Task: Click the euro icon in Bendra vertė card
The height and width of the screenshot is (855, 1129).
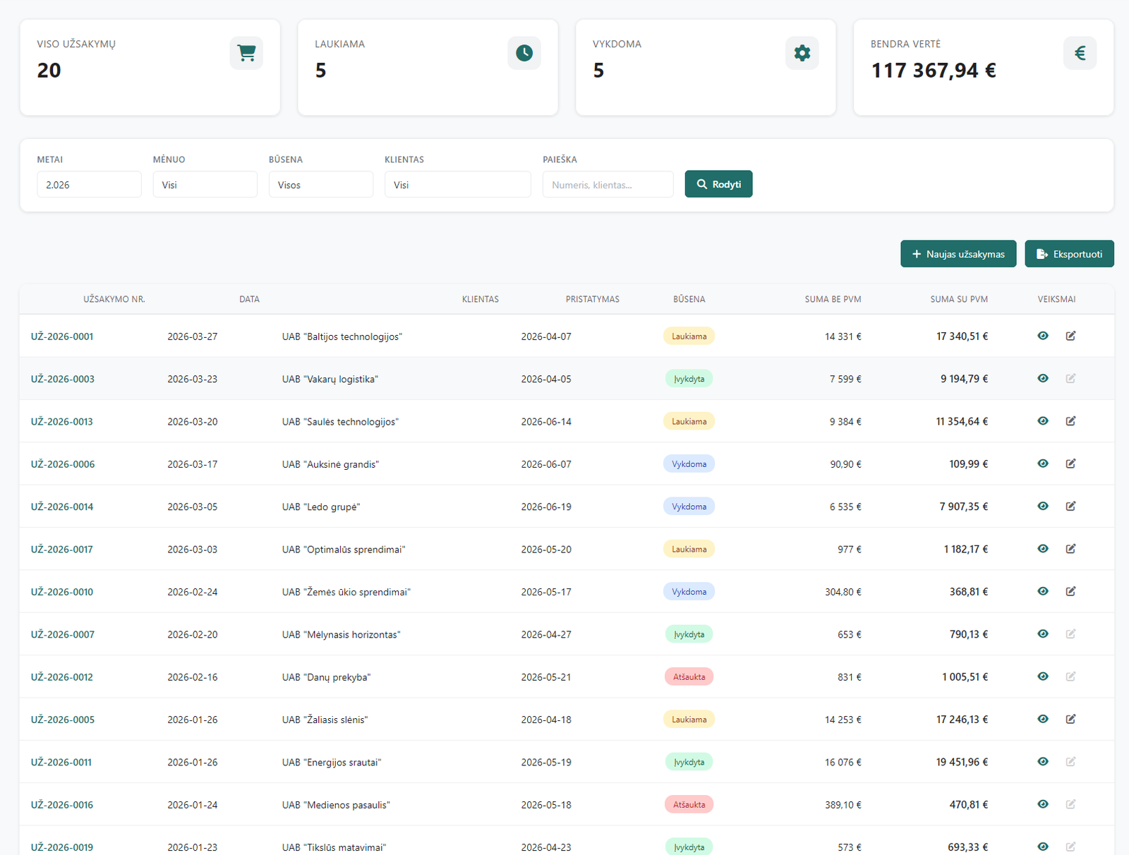Action: [x=1080, y=53]
